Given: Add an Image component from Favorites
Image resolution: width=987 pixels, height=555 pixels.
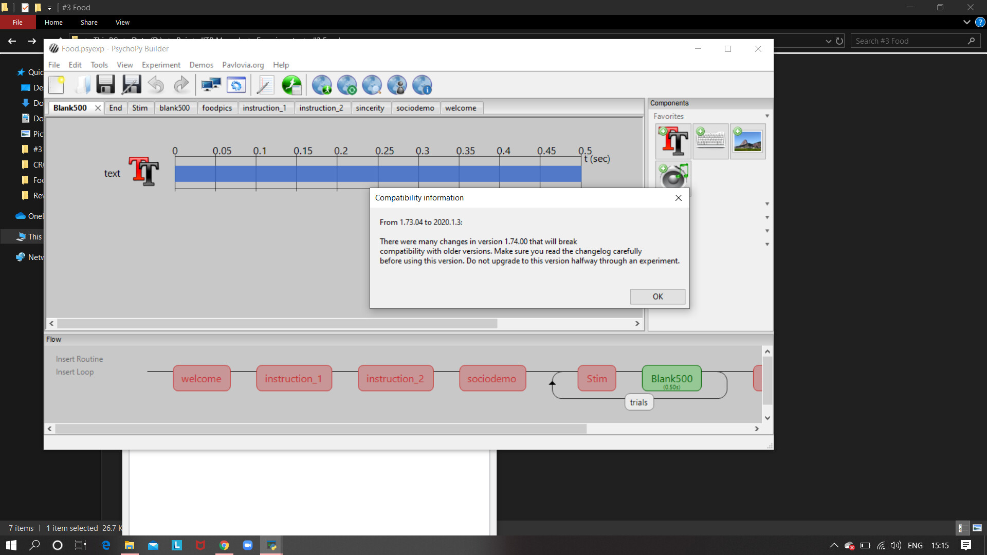Looking at the screenshot, I should [747, 141].
